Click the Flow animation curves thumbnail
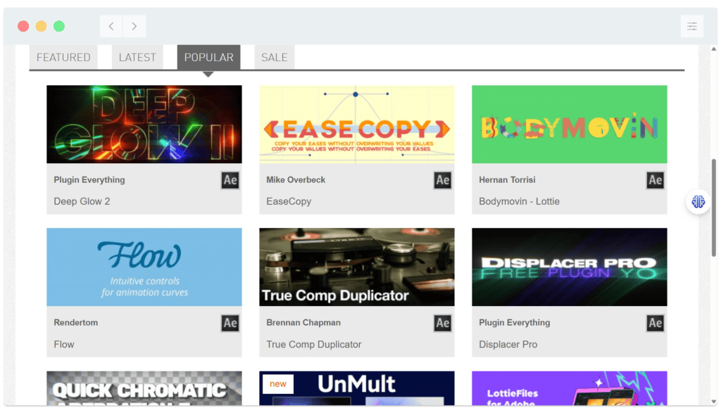 (144, 267)
